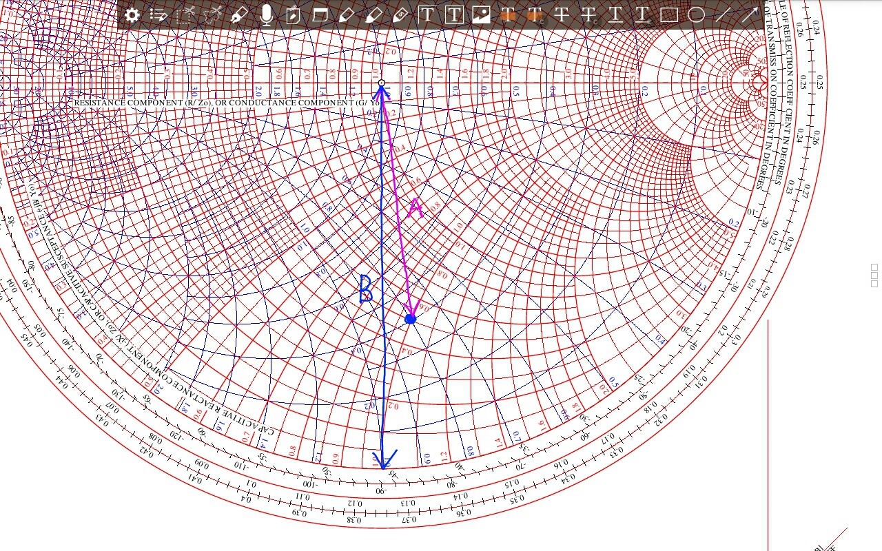Select the tagged eraser tool
882x551 pixels.
tap(400, 14)
